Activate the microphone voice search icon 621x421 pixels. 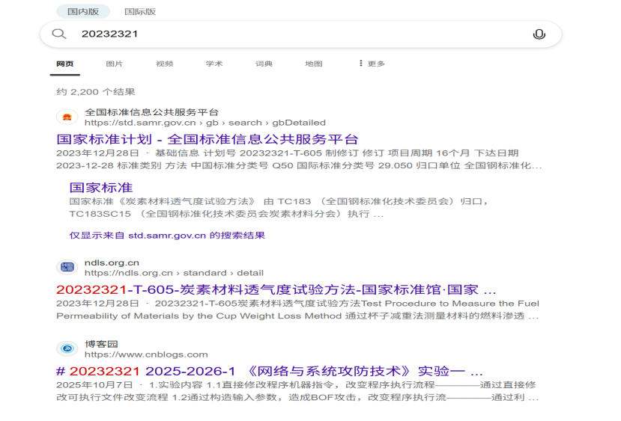[x=539, y=34]
